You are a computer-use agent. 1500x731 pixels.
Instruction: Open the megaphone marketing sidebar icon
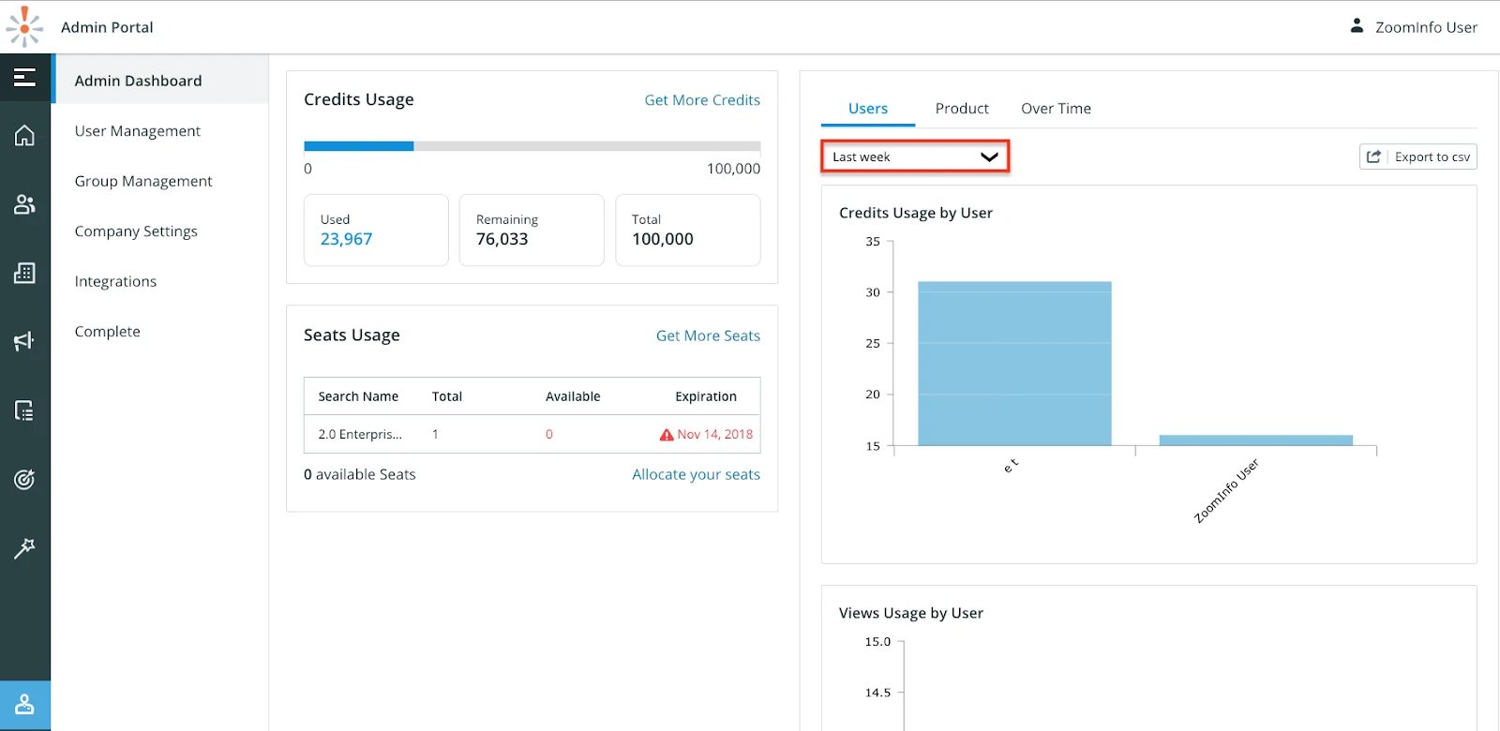(25, 341)
